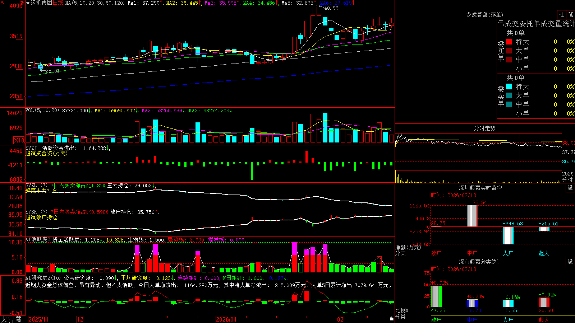Click the 深市超赢分类统计 panel title

[x=480, y=262]
